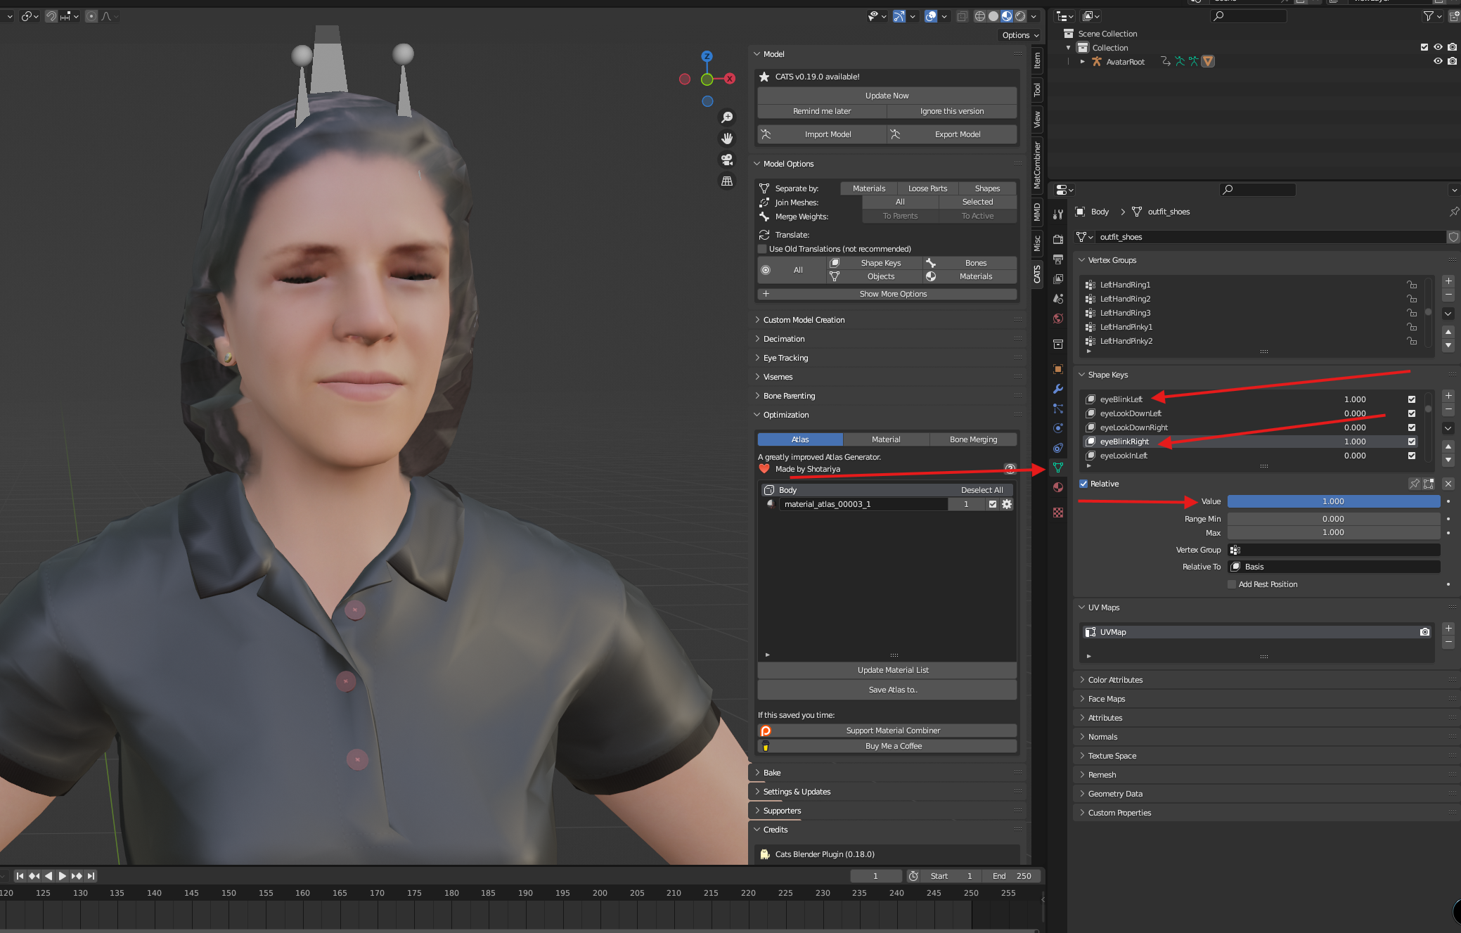This screenshot has width=1461, height=933.
Task: Open the Particles properties tab
Action: pos(1058,408)
